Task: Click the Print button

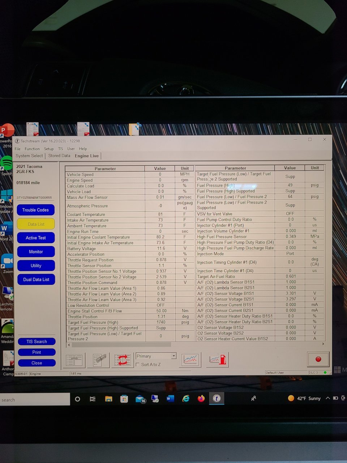Action: [37, 352]
